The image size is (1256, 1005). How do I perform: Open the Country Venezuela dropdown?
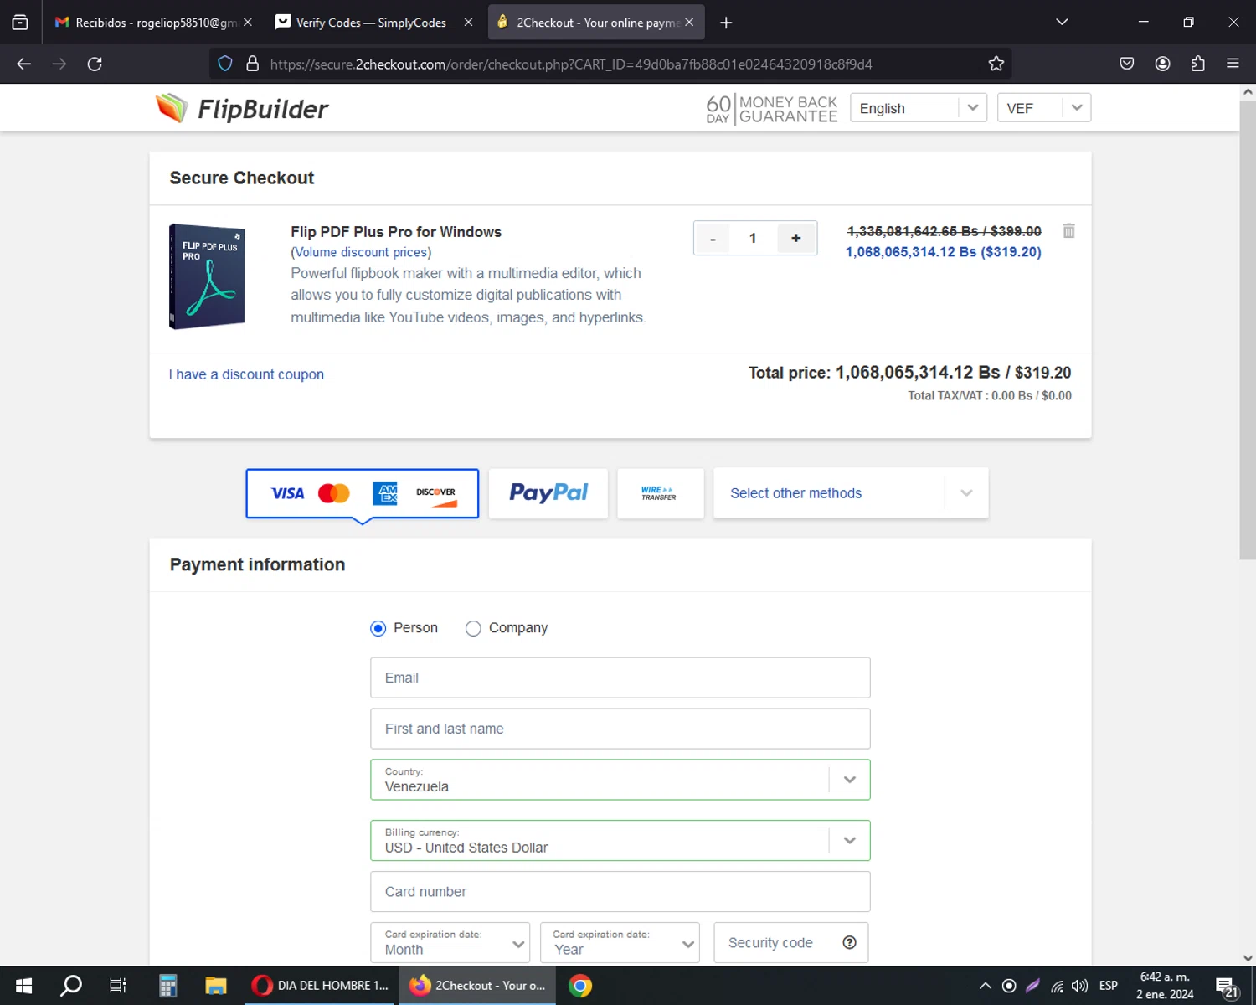coord(620,780)
